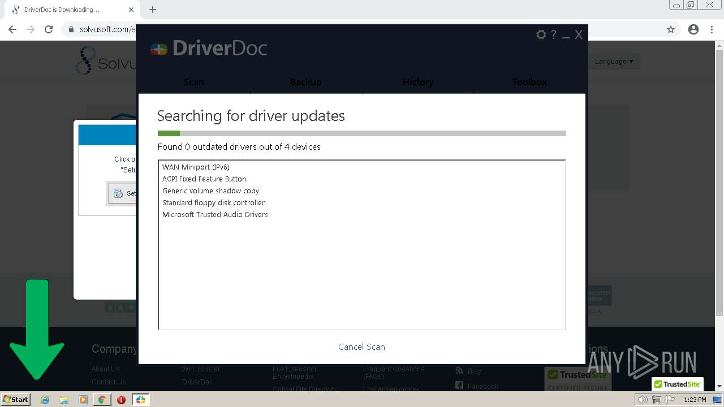724x407 pixels.
Task: Open media player taskbar icon
Action: point(83,400)
